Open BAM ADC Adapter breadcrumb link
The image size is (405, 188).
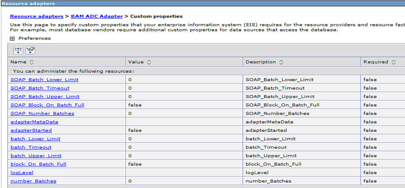coord(97,16)
